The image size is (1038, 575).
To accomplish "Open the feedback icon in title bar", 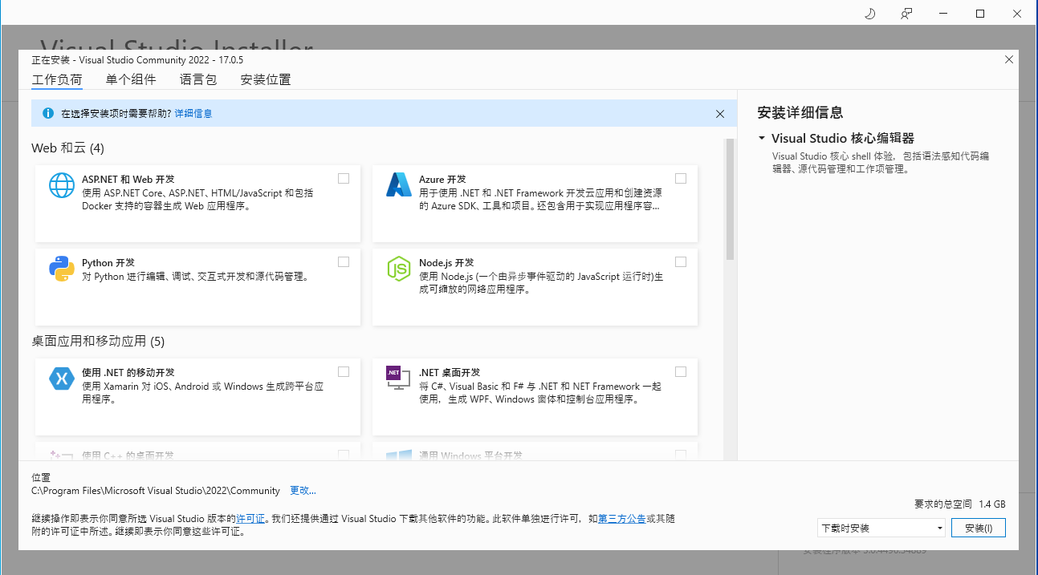I will [906, 13].
